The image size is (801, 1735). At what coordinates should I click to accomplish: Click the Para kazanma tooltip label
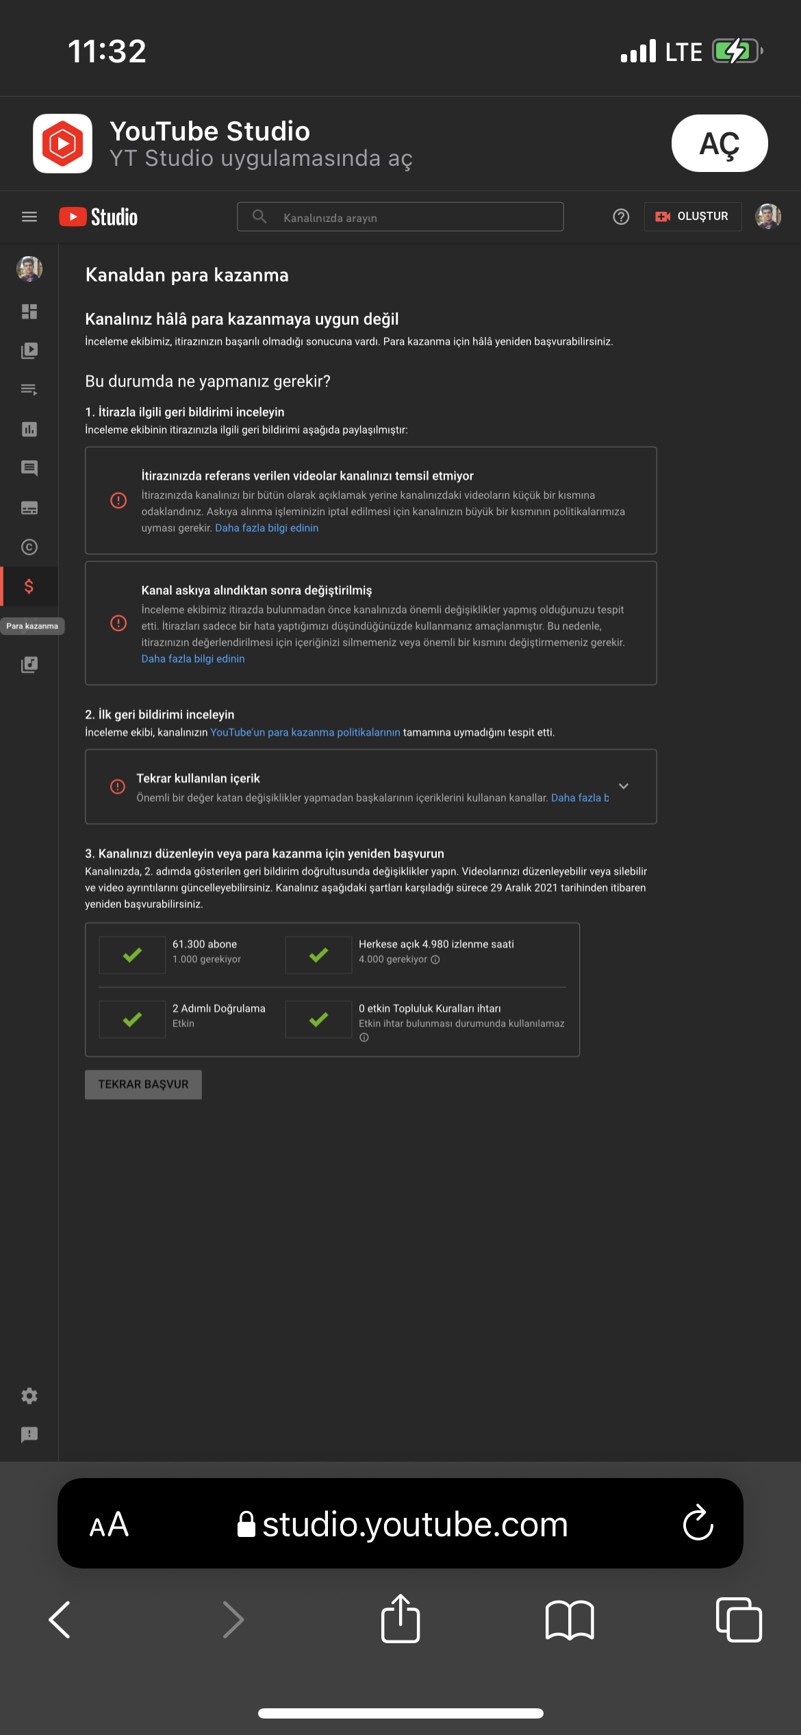coord(32,626)
